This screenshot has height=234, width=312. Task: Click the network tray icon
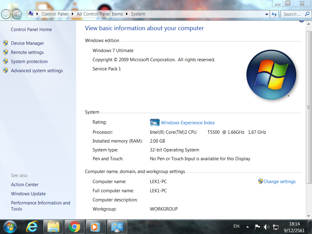[275, 227]
